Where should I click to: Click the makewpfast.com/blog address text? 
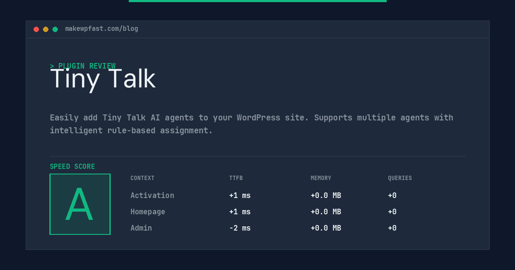tap(102, 29)
